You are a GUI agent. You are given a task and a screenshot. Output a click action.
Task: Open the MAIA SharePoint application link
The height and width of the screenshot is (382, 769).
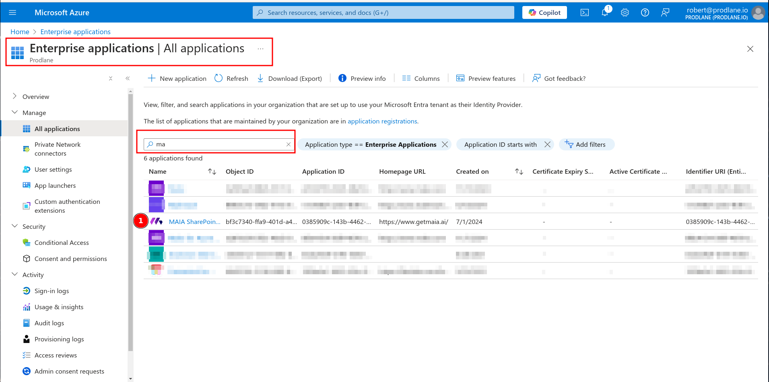coord(195,222)
